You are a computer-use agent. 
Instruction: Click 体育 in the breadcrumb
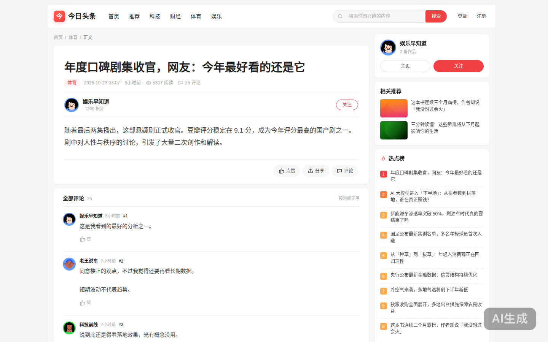73,37
